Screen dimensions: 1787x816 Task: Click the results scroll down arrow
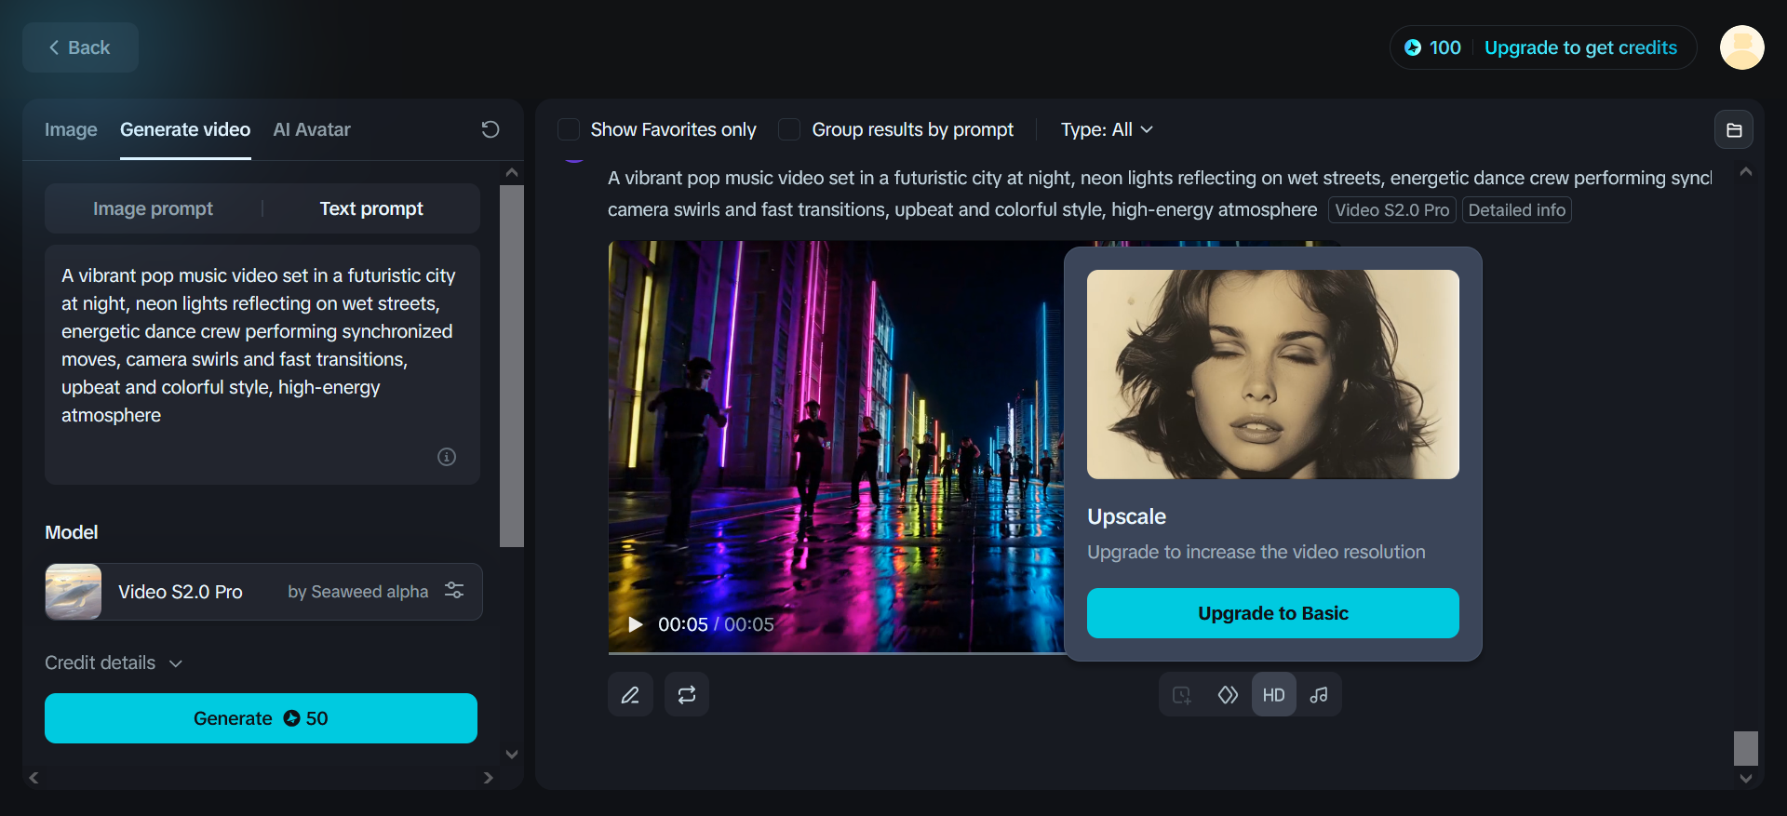pyautogui.click(x=1746, y=779)
